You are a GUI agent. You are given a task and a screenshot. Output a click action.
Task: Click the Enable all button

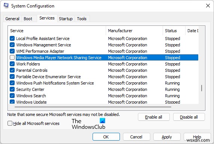(x=154, y=117)
